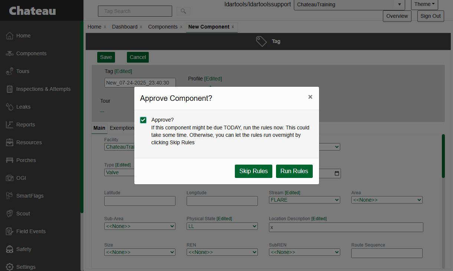Switch to the Home tab
The width and height of the screenshot is (453, 271).
coord(94,27)
